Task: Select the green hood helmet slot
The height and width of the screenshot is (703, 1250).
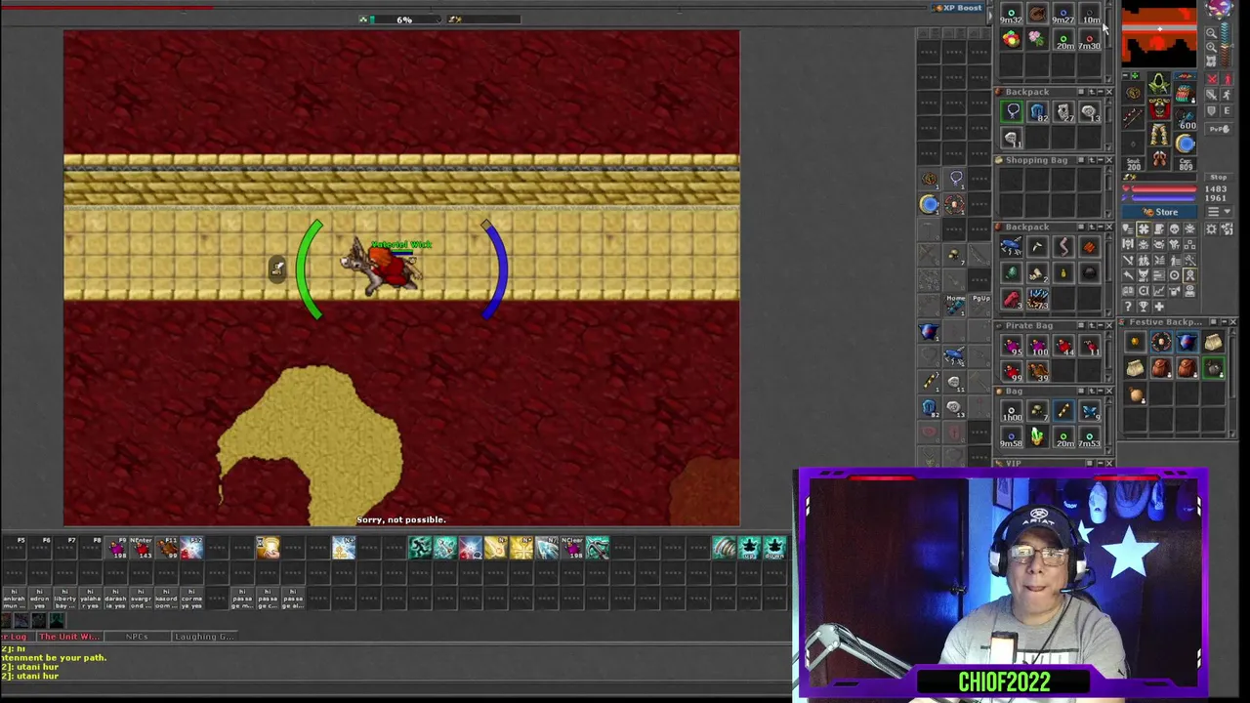Action: coord(1158,82)
